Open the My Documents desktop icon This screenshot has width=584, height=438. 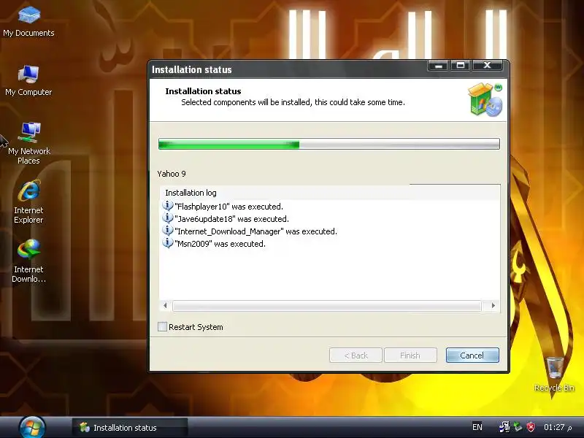click(28, 20)
